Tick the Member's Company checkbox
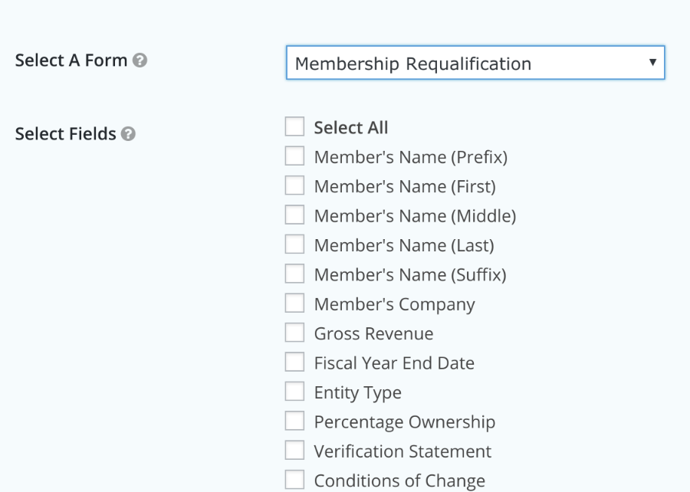This screenshot has width=690, height=492. [x=294, y=303]
